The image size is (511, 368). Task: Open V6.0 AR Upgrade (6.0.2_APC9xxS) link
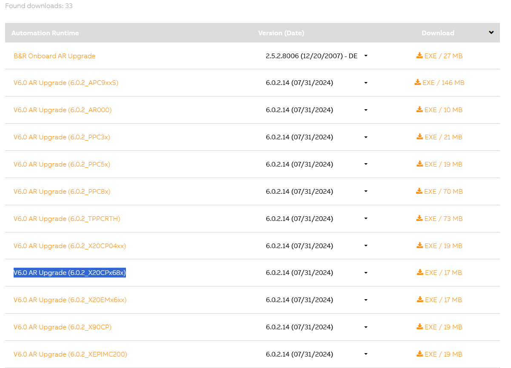pos(66,82)
